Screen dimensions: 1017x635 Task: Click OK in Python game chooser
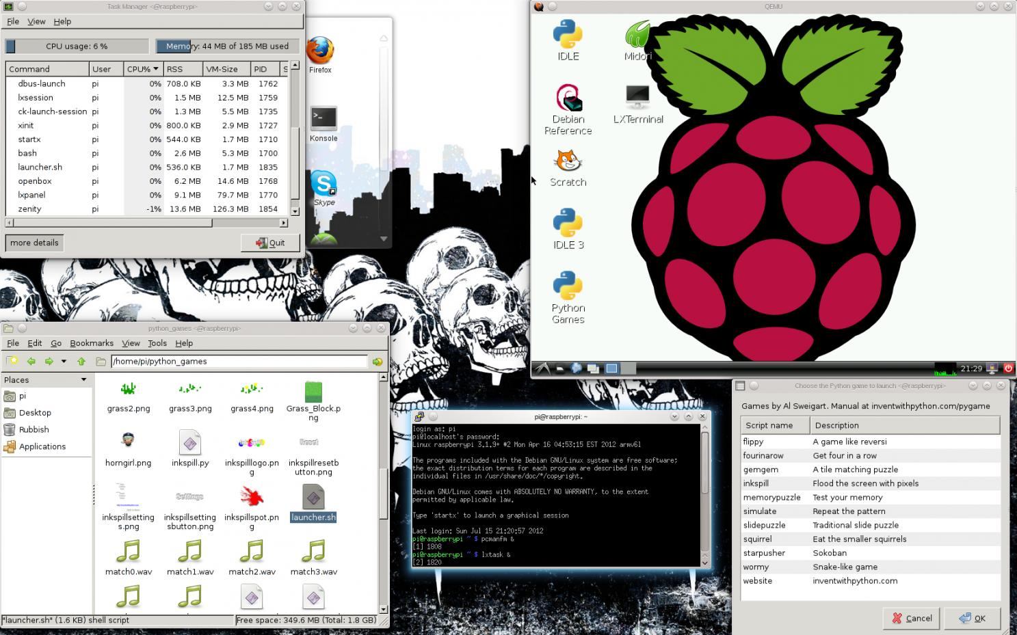[x=972, y=618]
